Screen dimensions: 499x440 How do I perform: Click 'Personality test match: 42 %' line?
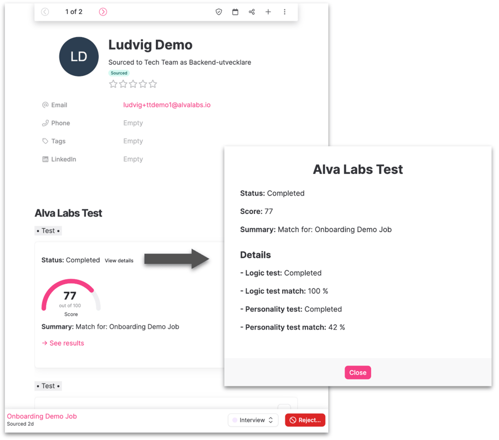293,328
